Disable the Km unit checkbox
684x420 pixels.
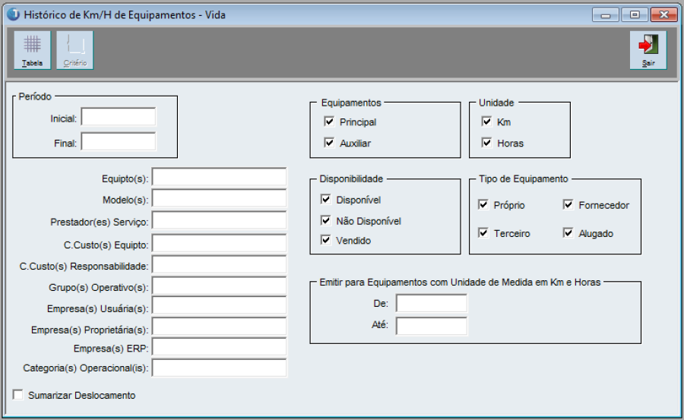[486, 122]
